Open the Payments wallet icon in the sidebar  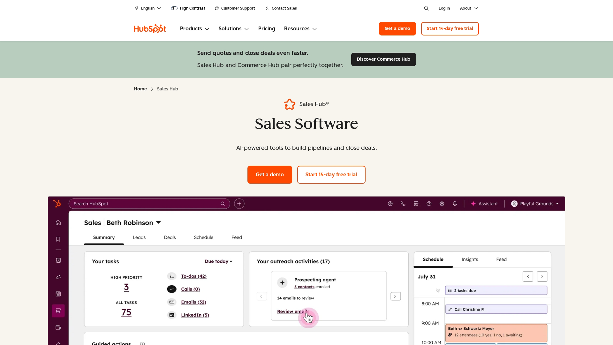click(58, 327)
